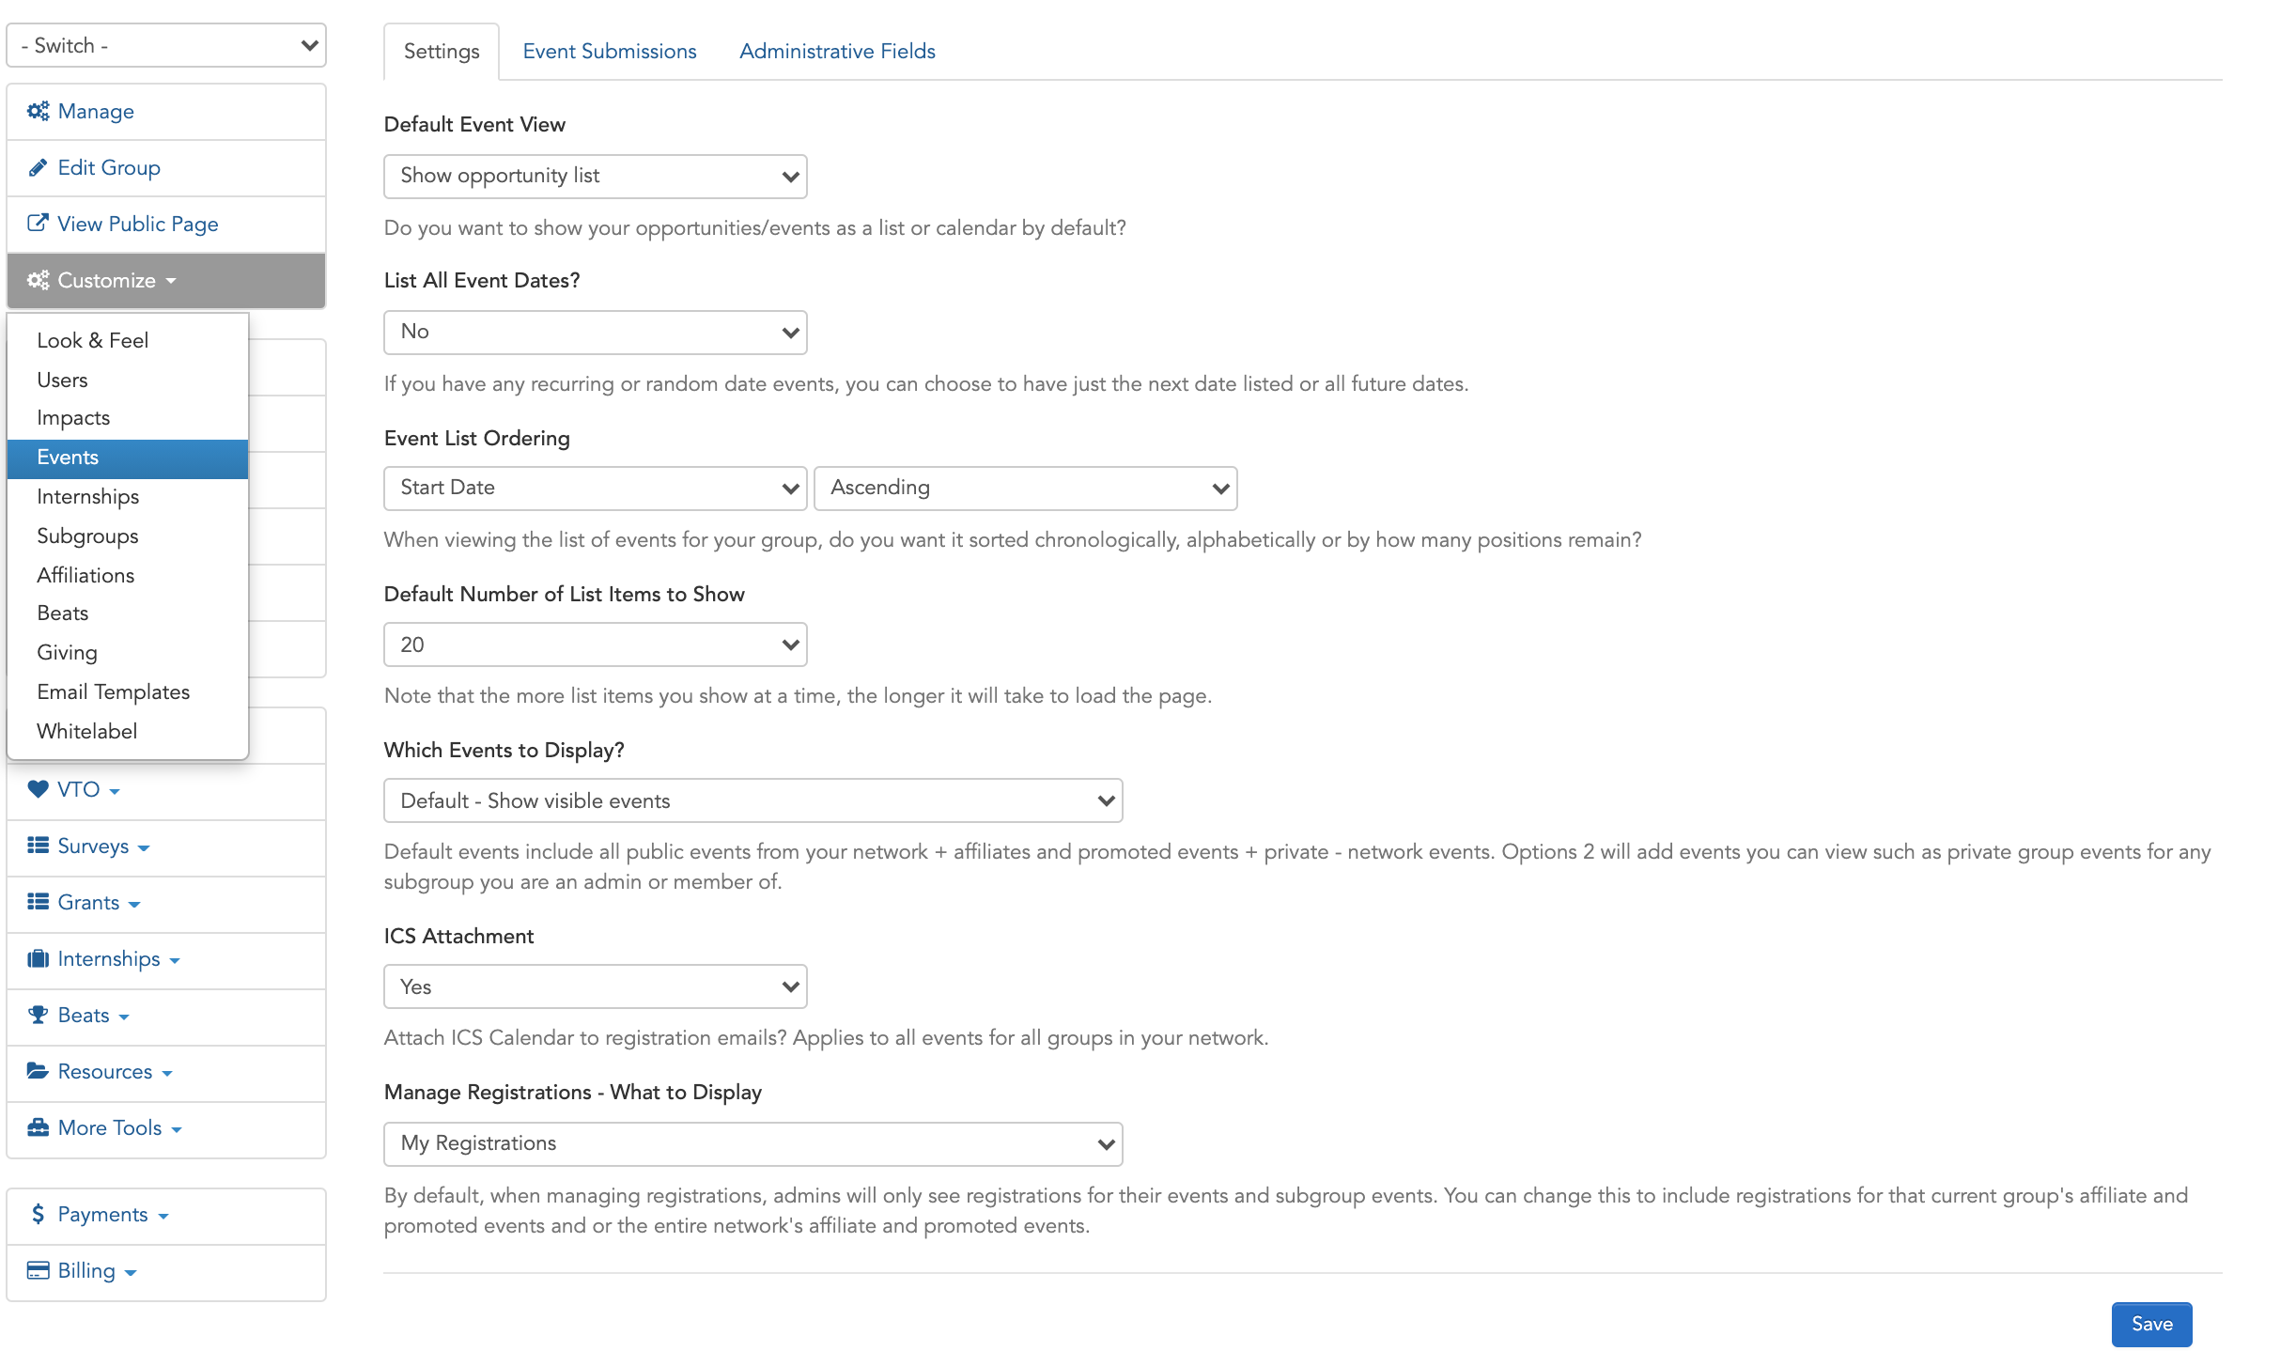Expand the ICS Attachment Yes dropdown
Screen dimensions: 2296x1351
coord(596,986)
